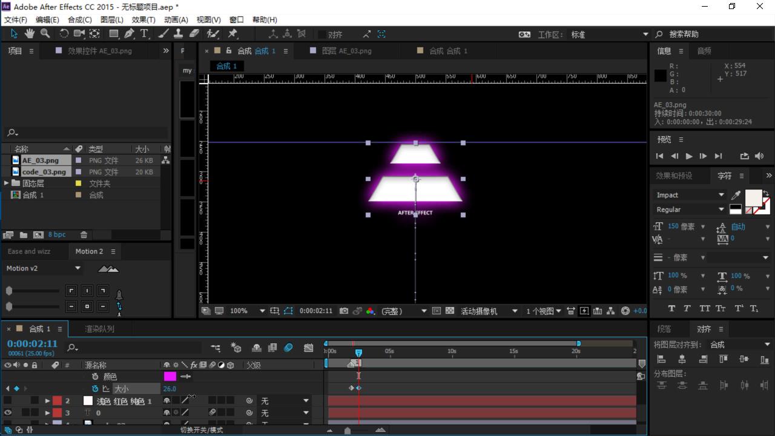Select the Roto Brush tool
The width and height of the screenshot is (775, 436).
click(x=213, y=34)
